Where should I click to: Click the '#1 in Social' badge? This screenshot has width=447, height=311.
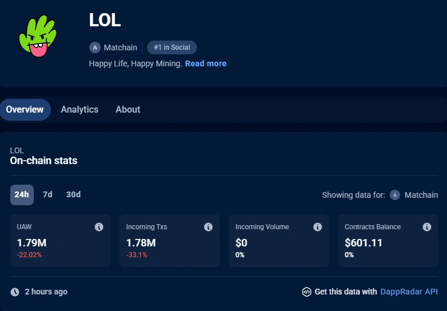point(172,47)
